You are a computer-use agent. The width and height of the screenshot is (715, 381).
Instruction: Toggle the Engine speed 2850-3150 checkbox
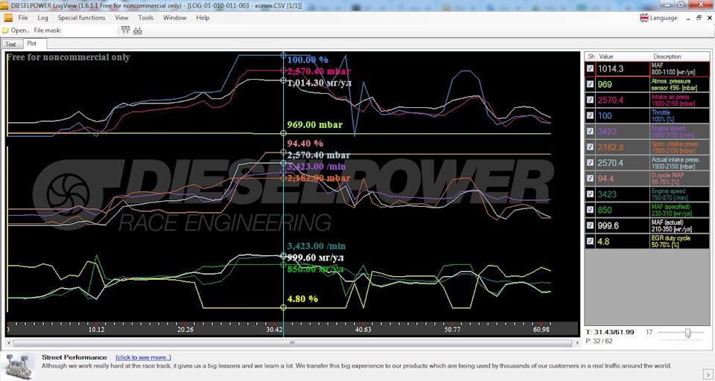pyautogui.click(x=591, y=131)
